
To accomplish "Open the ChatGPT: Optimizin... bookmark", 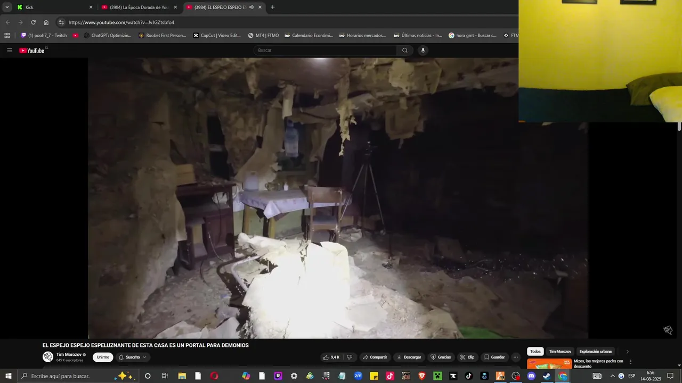I will coord(108,36).
